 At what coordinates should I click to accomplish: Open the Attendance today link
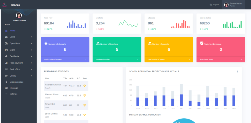pyautogui.click(x=221, y=59)
